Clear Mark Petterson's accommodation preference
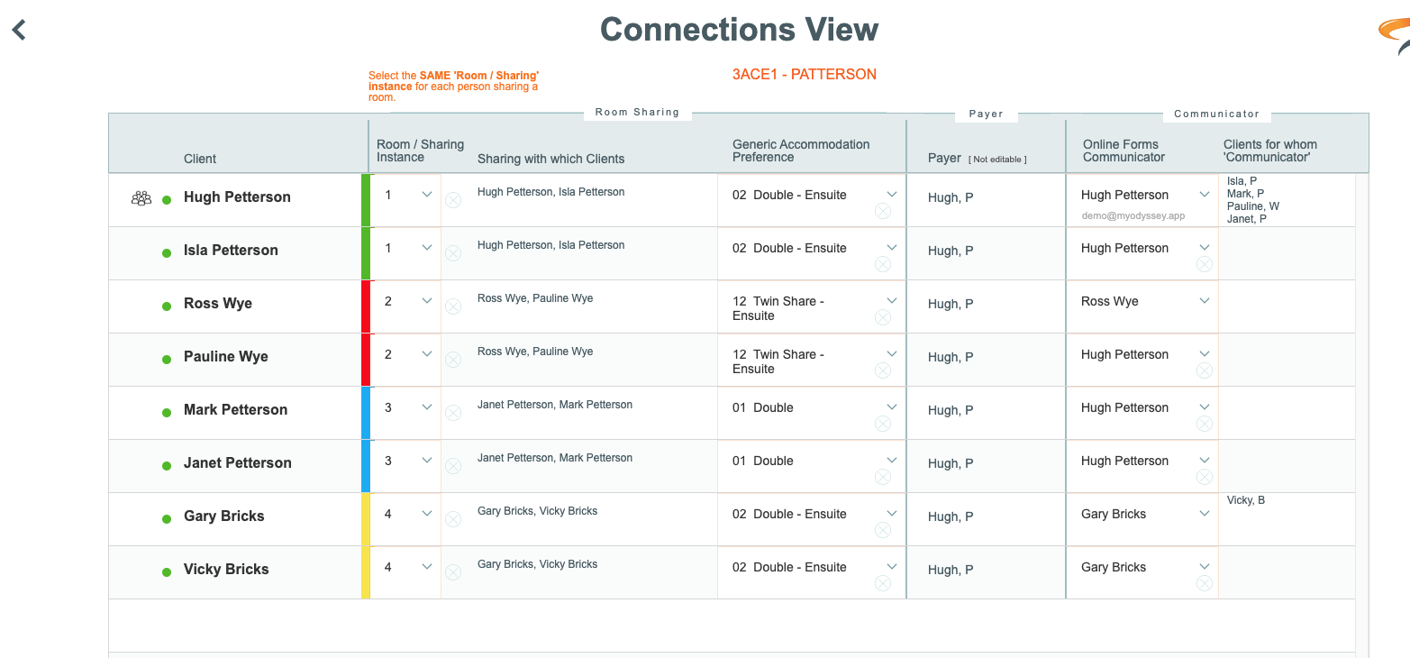Screen dimensions: 1410x658 [x=883, y=424]
